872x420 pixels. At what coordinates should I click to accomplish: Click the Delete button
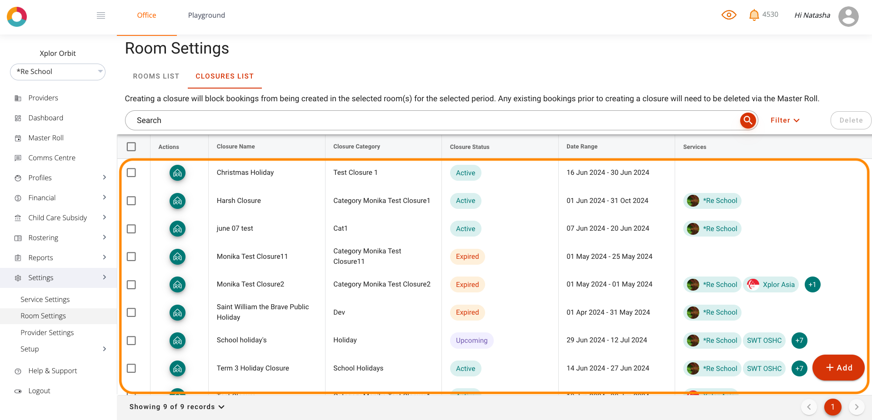851,120
